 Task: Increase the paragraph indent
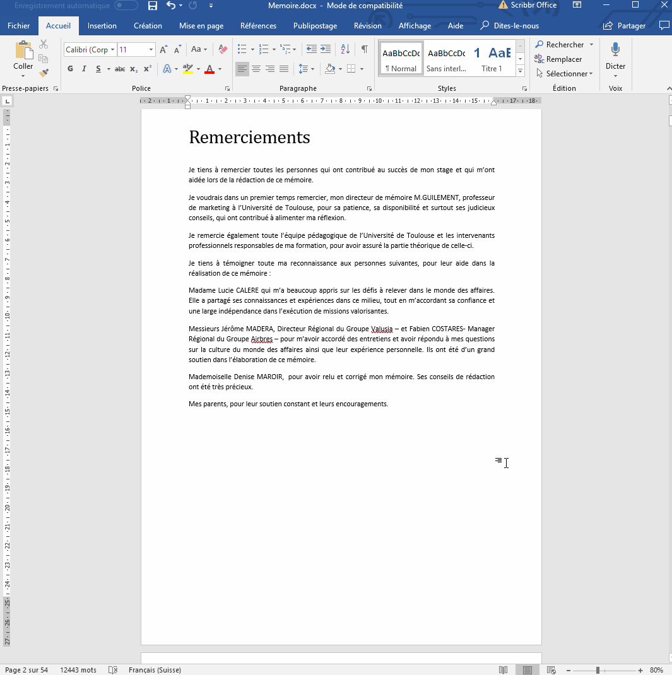click(x=326, y=49)
